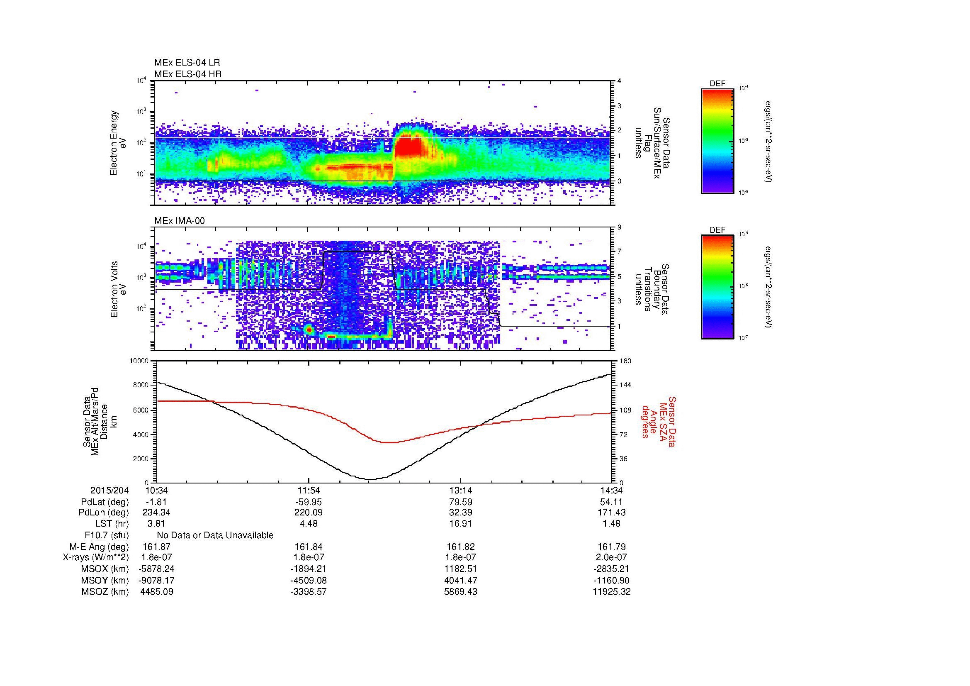Click the MSOZ value 11925.32
This screenshot has width=970, height=686.
coord(612,592)
